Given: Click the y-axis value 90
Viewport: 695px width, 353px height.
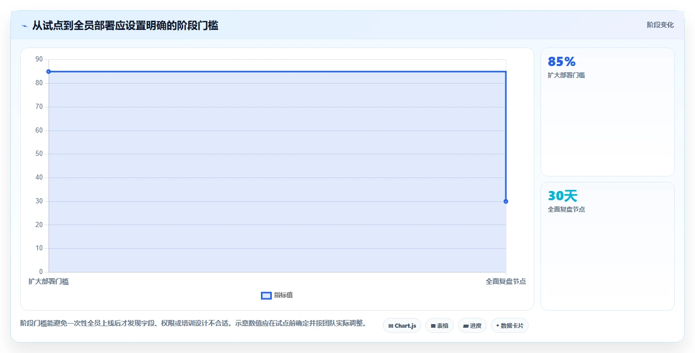Looking at the screenshot, I should pos(39,59).
